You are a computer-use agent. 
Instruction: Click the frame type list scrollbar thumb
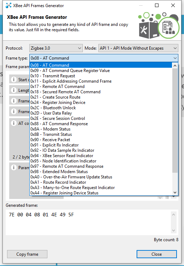point(175,121)
